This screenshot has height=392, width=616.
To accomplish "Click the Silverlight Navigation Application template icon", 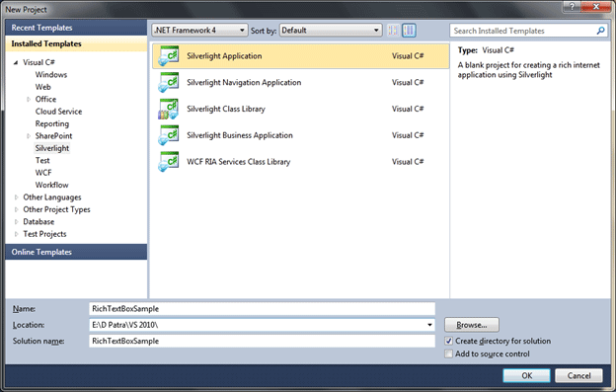I will [169, 82].
